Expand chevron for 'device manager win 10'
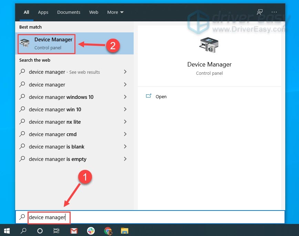The height and width of the screenshot is (236, 299). 125,109
